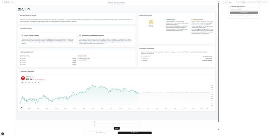Click the TSLA Interactive Chart heading
This screenshot has height=136, width=269.
click(x=27, y=71)
